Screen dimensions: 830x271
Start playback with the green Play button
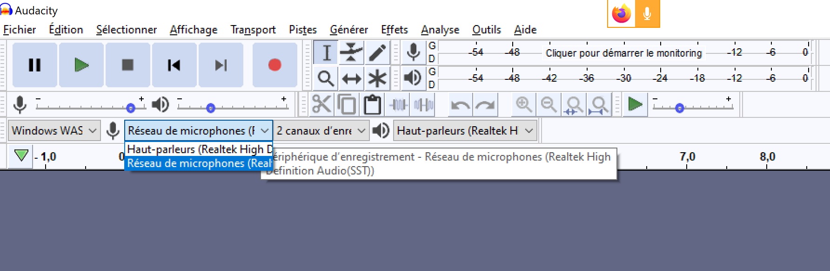click(81, 65)
